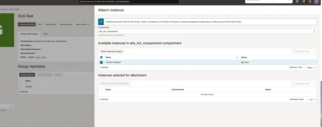Click the search icon in Available instances search
322x127 pixels.
(x=293, y=51)
